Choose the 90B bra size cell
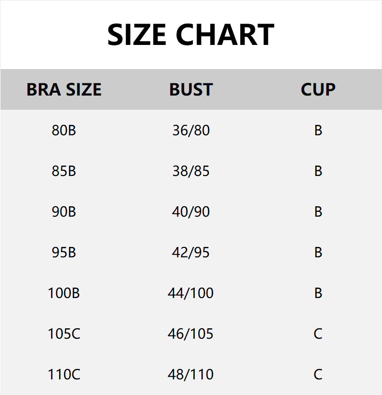Image resolution: width=382 pixels, height=395 pixels. coord(64,211)
